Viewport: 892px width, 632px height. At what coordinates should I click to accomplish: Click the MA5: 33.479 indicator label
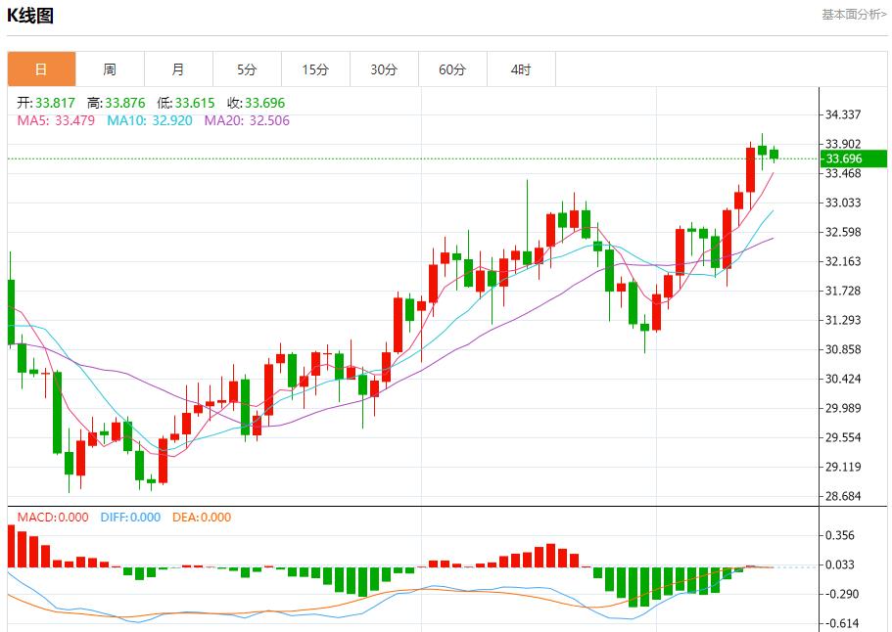(56, 120)
